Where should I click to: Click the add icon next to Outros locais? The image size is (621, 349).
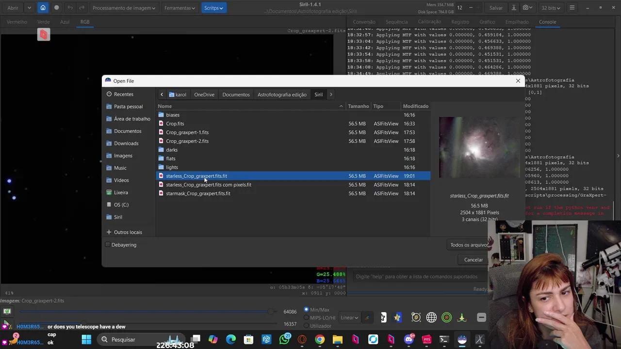click(109, 232)
